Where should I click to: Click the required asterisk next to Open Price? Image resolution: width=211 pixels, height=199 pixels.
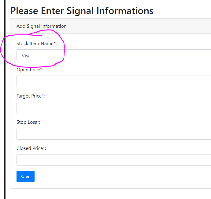click(41, 69)
